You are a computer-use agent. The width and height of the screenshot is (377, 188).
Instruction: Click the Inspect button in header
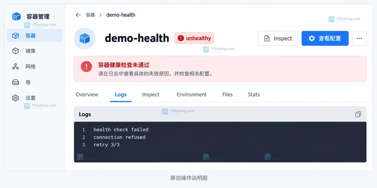point(278,38)
